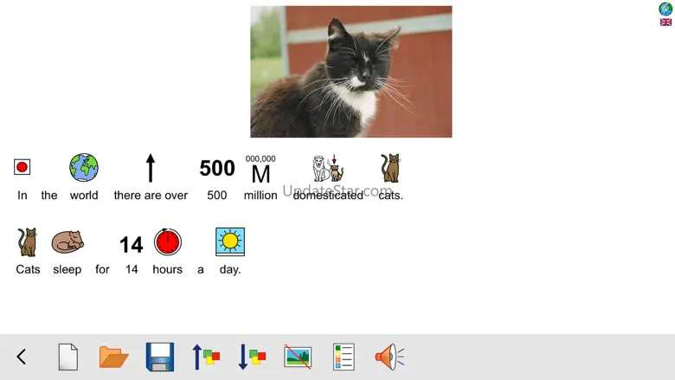Click the red dot symbol above 'In'
This screenshot has height=380, width=675.
point(22,167)
